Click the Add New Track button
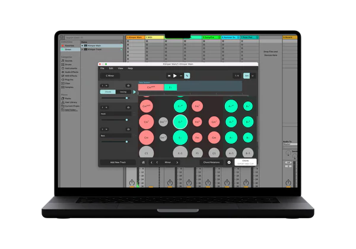 (x=117, y=162)
